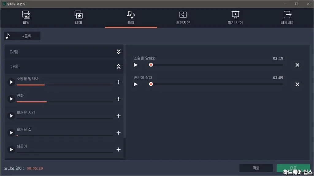The width and height of the screenshot is (314, 176).
Task: Play added track 순간에 살다 (03:09)
Action: pos(136,84)
